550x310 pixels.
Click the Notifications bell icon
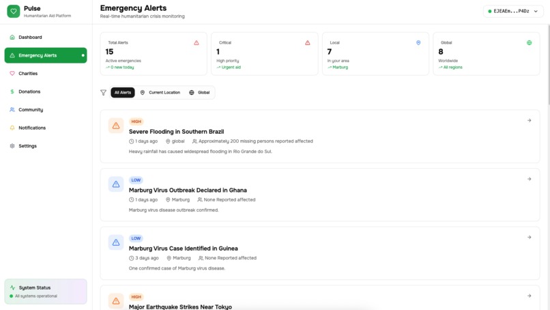pos(12,128)
